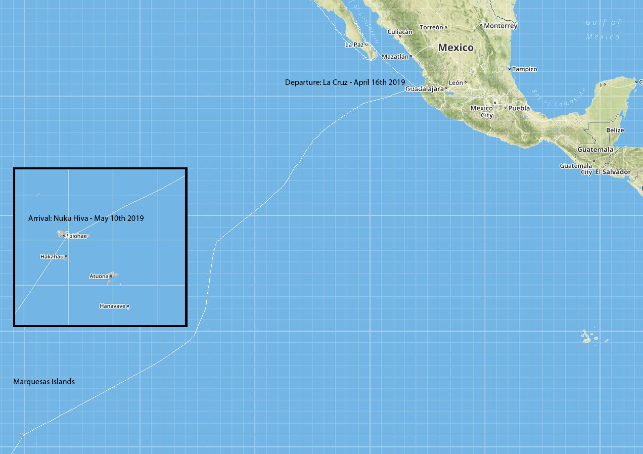Click the Departure: La Cruz annotation
This screenshot has height=454, width=643.
tap(344, 82)
